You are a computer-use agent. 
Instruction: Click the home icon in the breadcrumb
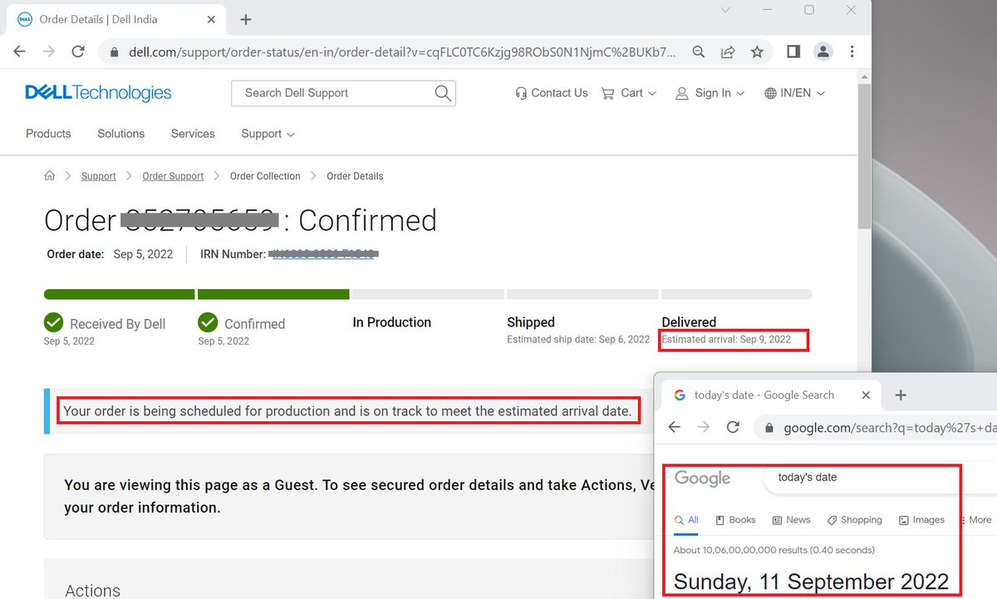pyautogui.click(x=50, y=175)
